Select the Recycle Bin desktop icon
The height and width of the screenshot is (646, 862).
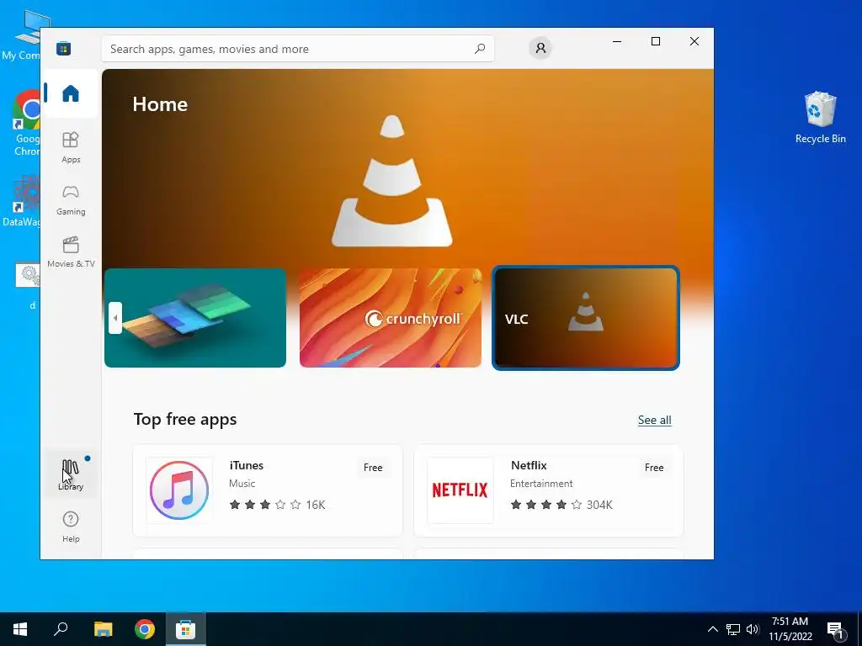pyautogui.click(x=820, y=118)
